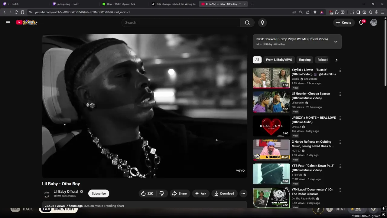Screen dimensions: 387x218
Task: Switch to the YBN Chicago TikTok tab
Action: [x=174, y=4]
